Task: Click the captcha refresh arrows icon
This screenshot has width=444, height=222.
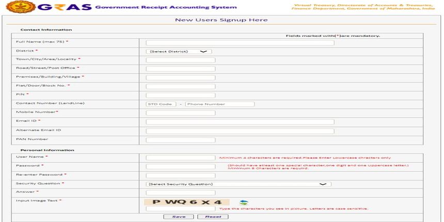Action: coord(244,202)
